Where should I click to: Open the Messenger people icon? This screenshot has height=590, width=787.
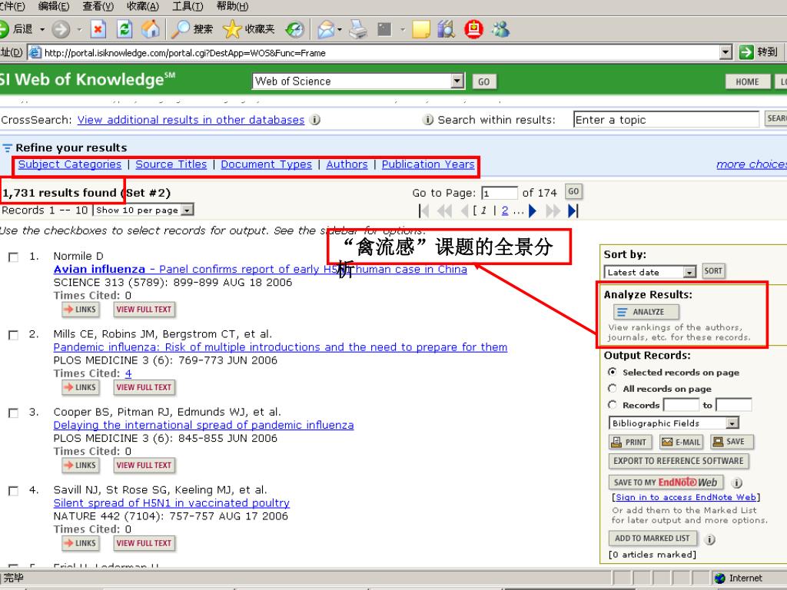(500, 29)
